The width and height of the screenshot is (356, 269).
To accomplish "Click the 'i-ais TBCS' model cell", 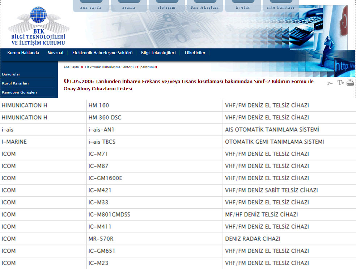I will (154, 142).
